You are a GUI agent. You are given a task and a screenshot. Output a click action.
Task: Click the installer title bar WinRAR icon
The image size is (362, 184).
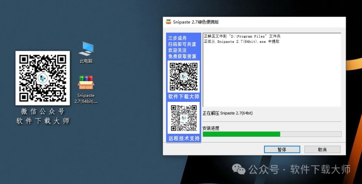pyautogui.click(x=169, y=22)
